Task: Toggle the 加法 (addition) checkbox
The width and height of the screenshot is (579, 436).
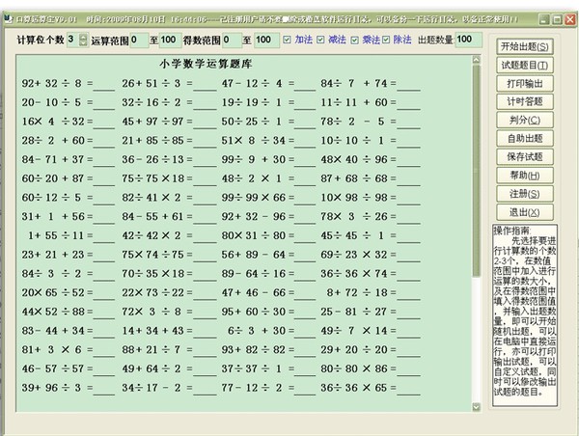Action: pos(288,40)
